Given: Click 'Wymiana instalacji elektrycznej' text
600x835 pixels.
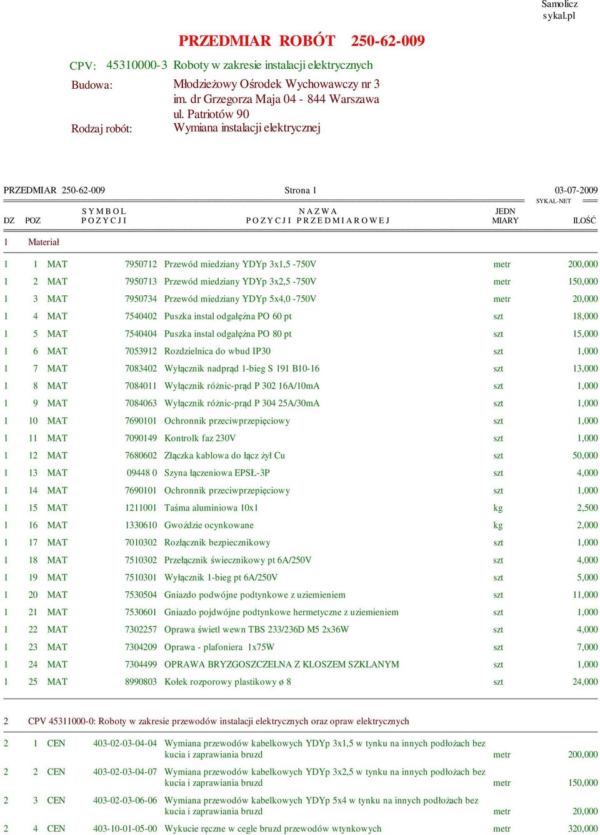Looking at the screenshot, I should [247, 128].
